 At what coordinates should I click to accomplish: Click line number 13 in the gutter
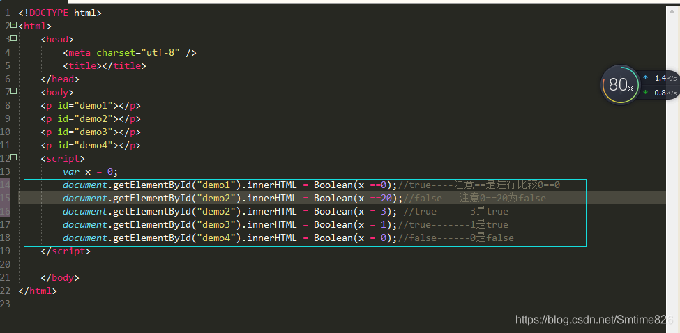[5, 171]
